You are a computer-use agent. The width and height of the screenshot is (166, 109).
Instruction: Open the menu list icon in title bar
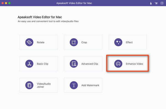point(162,3)
